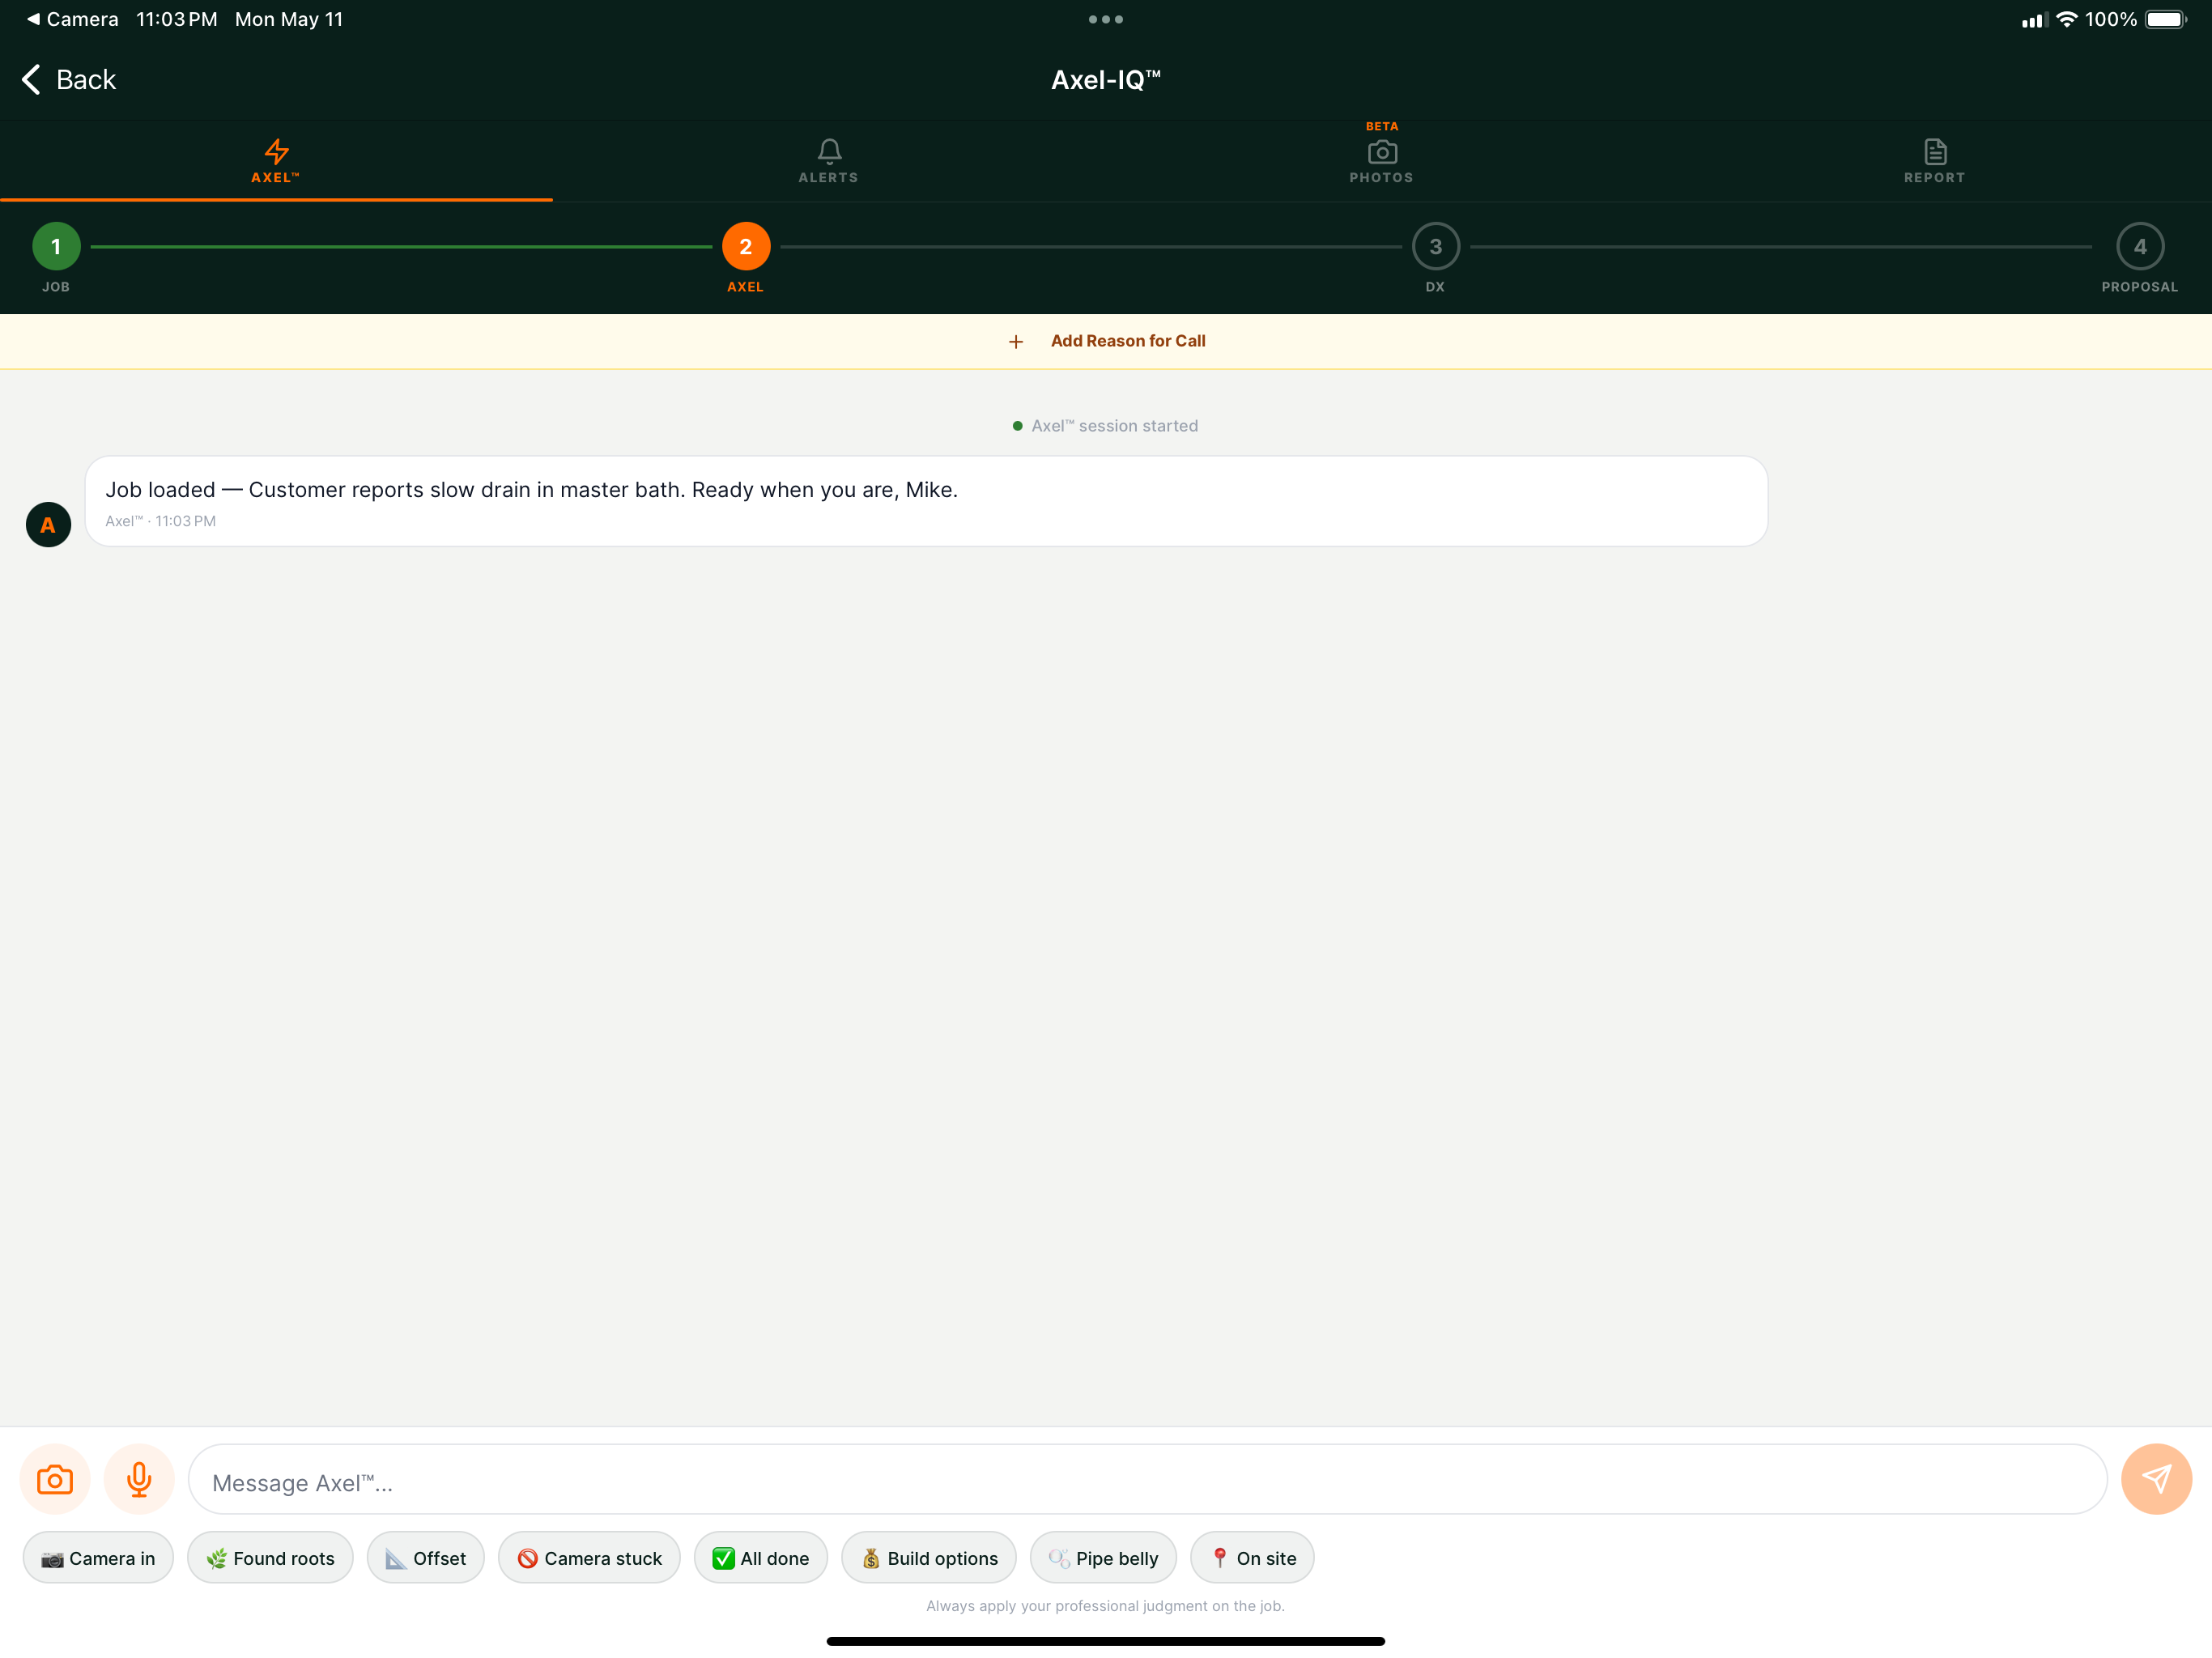Check the Wi-Fi status icon
This screenshot has height=1658, width=2212.
(2066, 19)
